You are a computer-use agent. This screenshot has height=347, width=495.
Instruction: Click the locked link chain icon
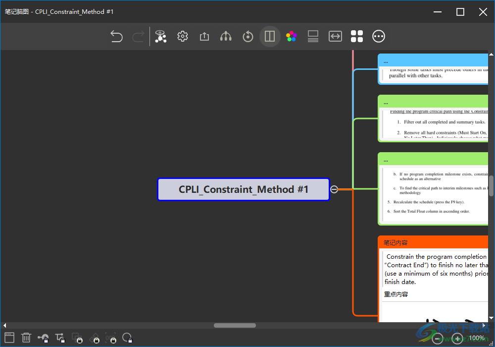[x=94, y=338]
